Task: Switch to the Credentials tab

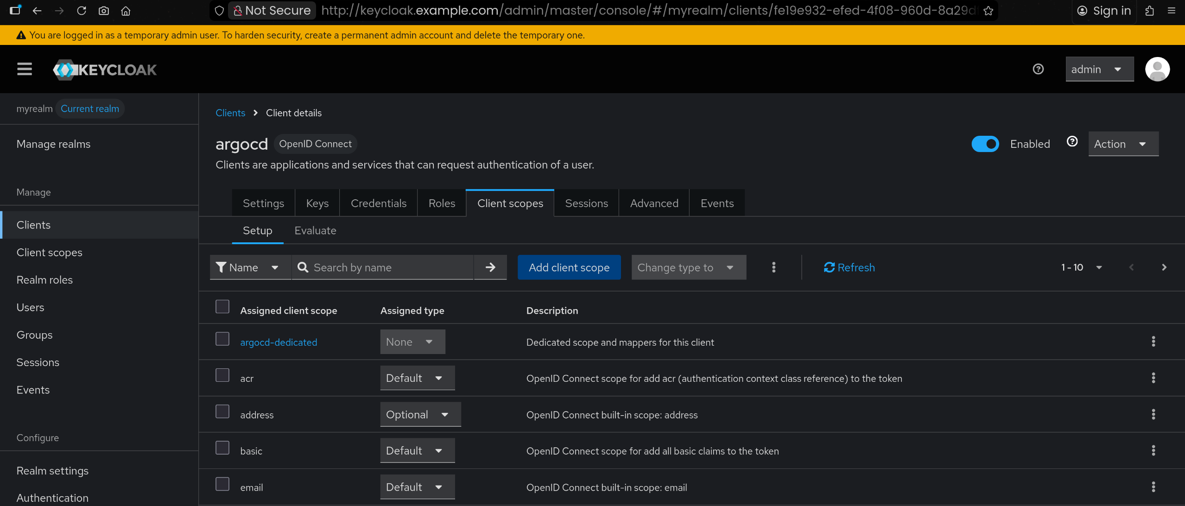Action: point(378,203)
